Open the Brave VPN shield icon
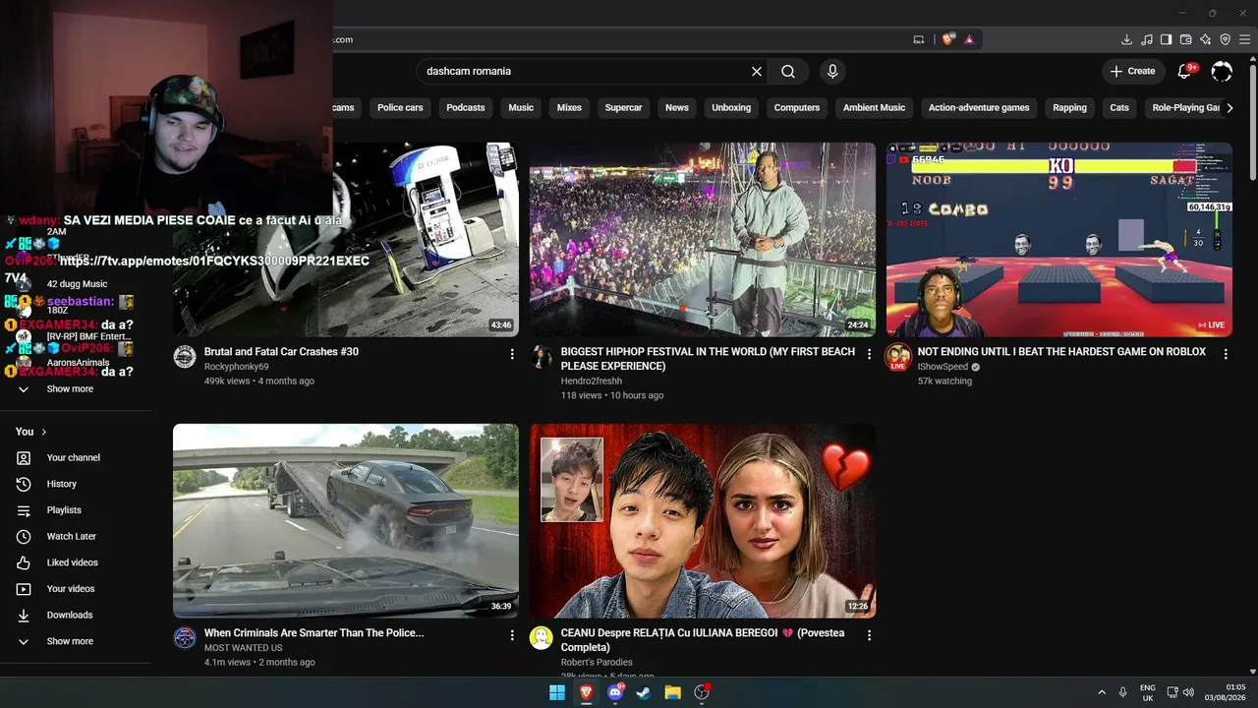The image size is (1258, 708). tap(1225, 39)
